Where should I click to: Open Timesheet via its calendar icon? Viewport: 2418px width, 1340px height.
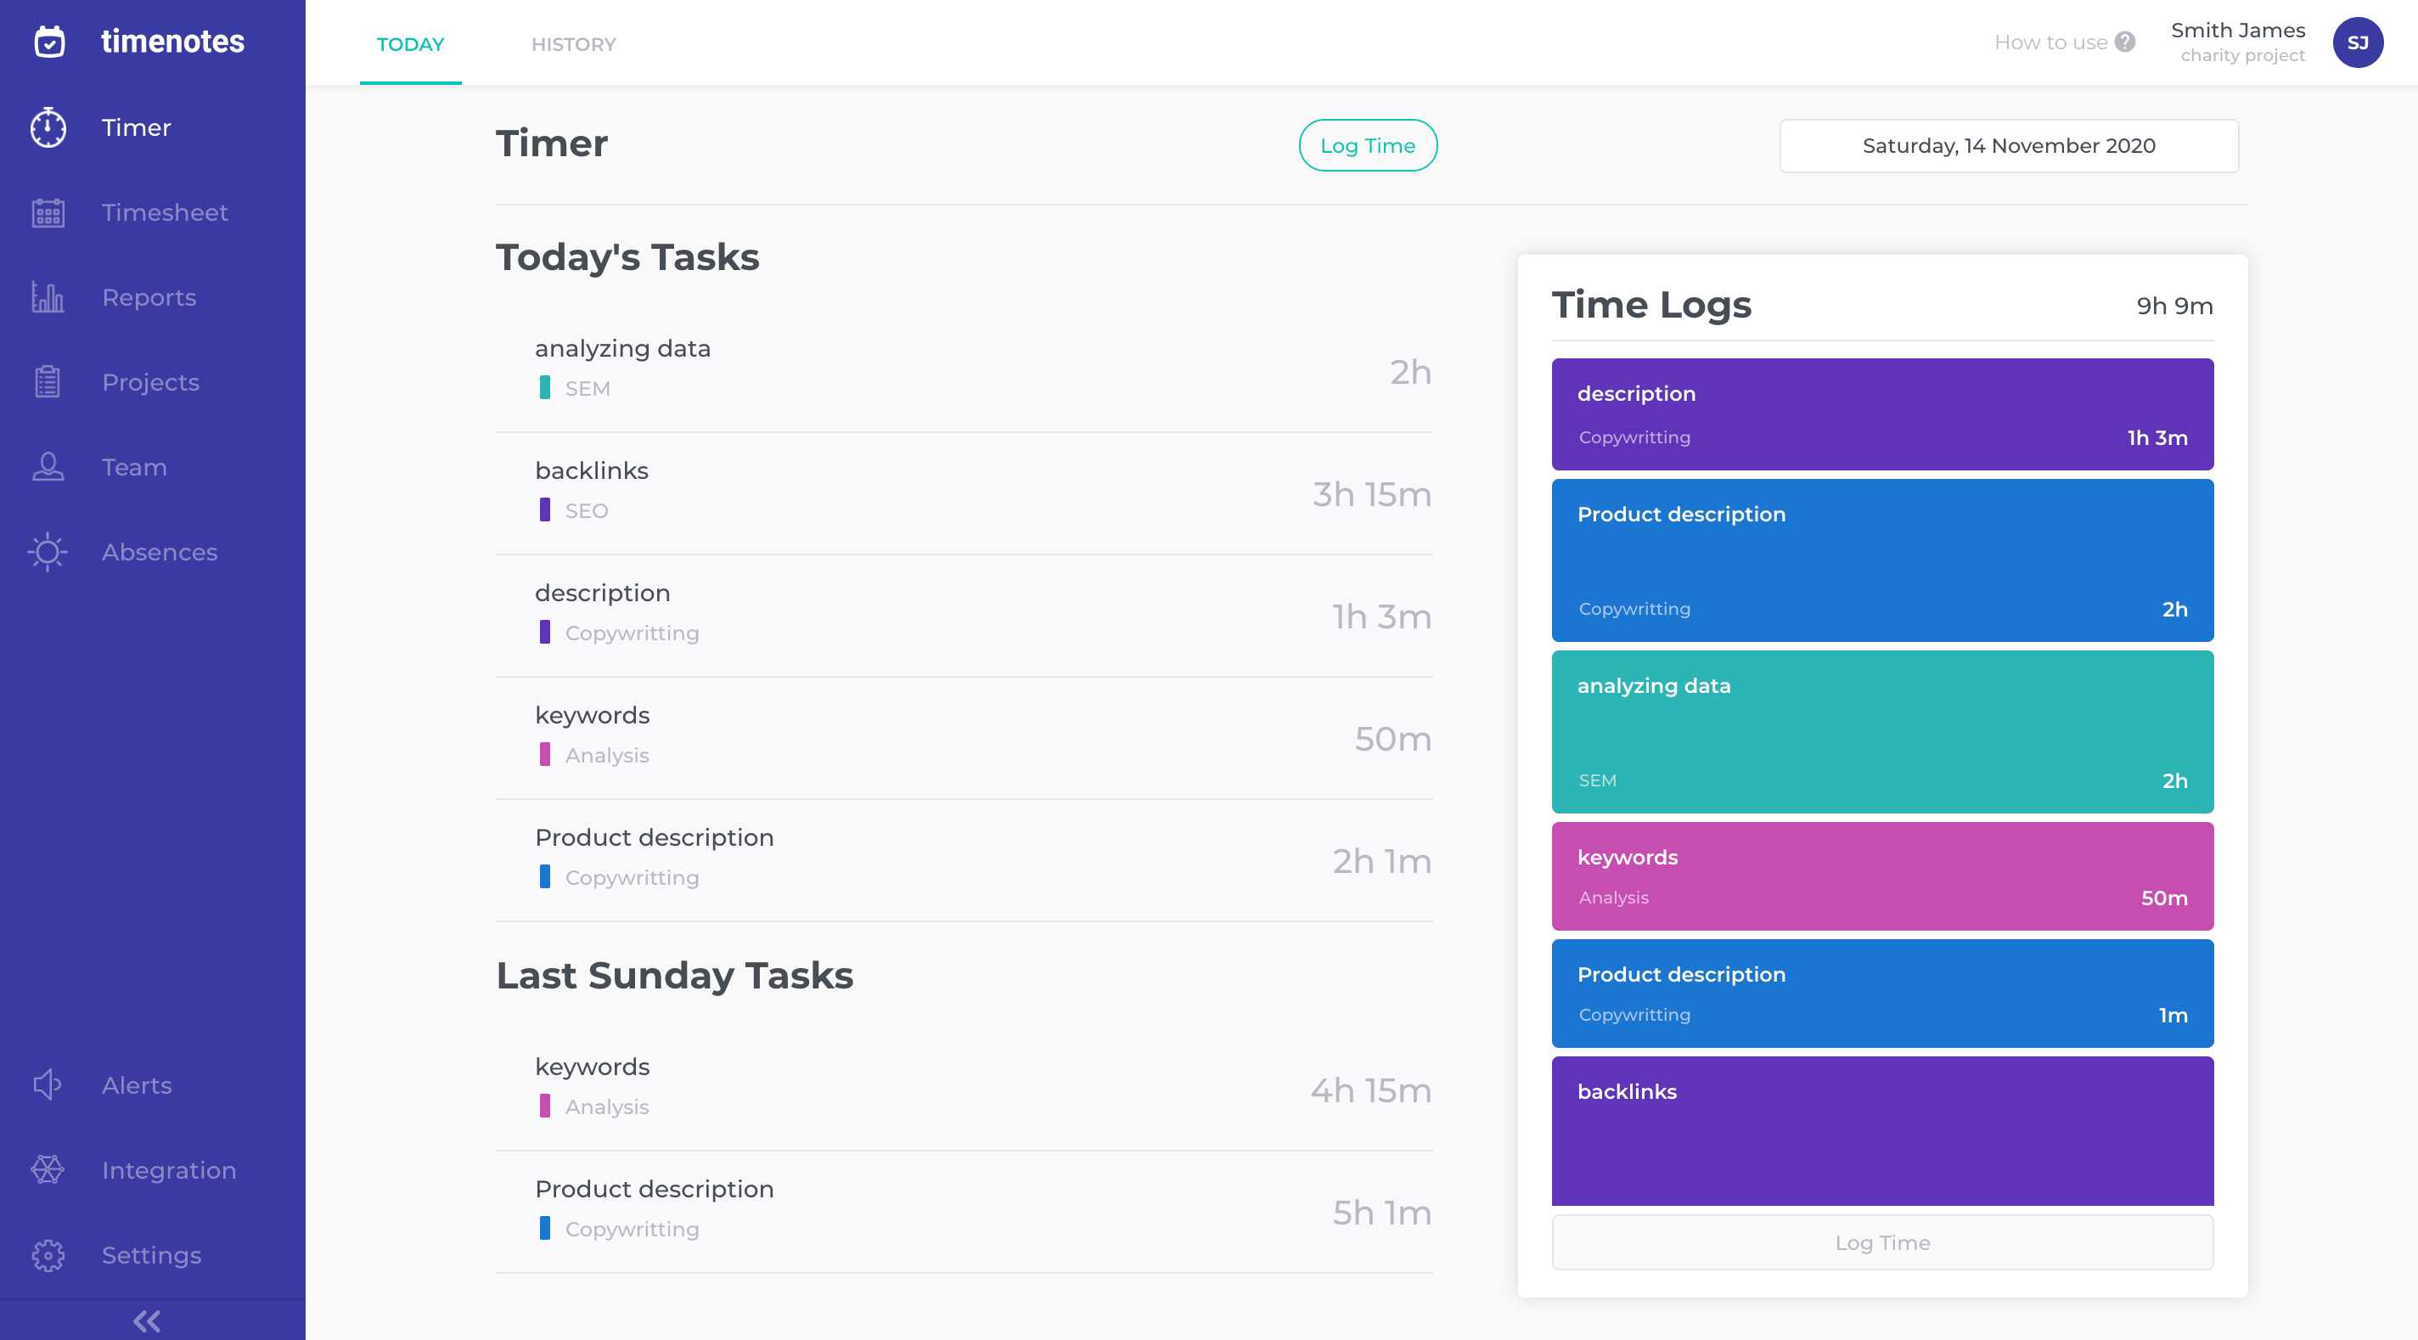(x=48, y=213)
